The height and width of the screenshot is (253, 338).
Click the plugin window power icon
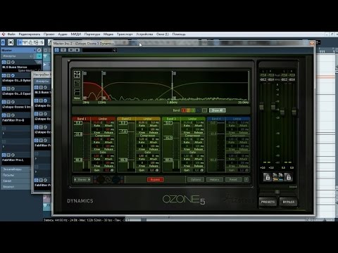pyautogui.click(x=57, y=50)
